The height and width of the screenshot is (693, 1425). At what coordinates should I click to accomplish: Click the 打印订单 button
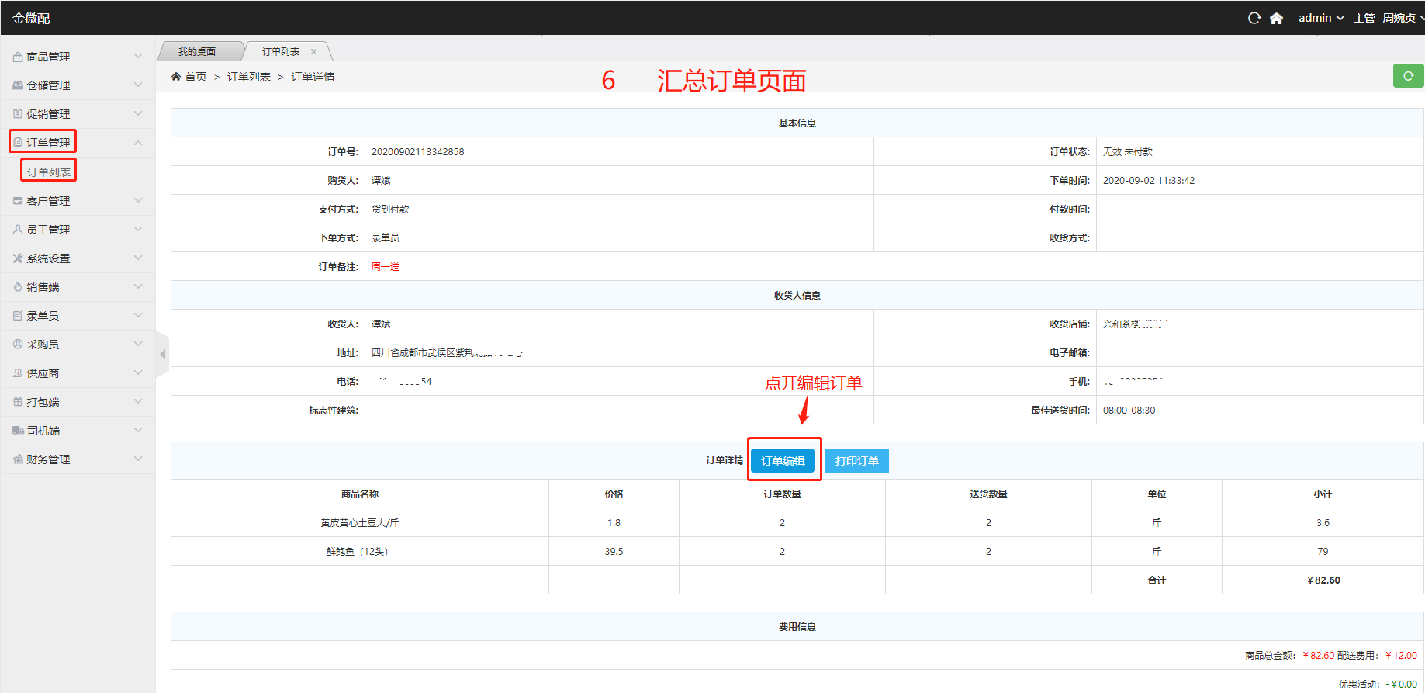tap(856, 461)
